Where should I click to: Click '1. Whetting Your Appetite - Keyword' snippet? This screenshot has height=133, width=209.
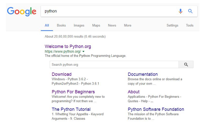(78, 114)
